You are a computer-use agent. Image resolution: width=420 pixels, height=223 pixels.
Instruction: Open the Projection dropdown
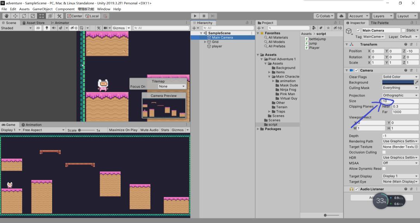point(400,95)
